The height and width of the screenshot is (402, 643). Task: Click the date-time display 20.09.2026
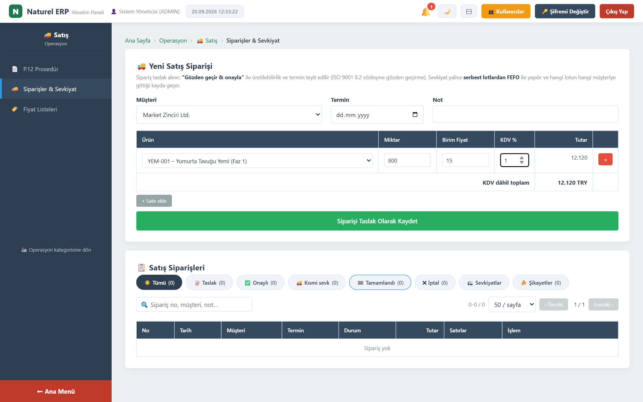click(x=215, y=12)
